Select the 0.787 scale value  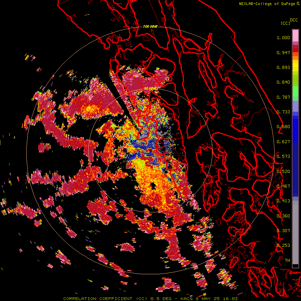[283, 97]
